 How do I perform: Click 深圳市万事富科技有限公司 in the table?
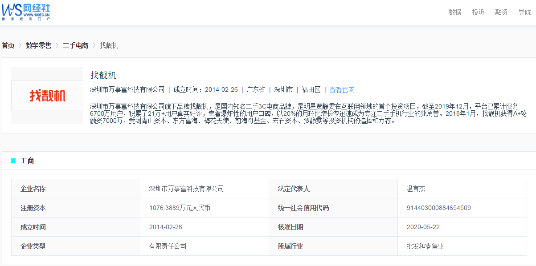click(186, 189)
